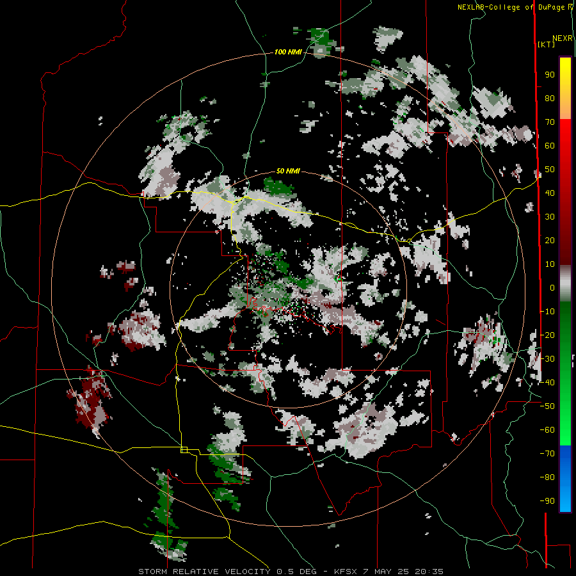Click the 30 value on velocity scale
Image resolution: width=576 pixels, height=576 pixels.
[x=550, y=217]
